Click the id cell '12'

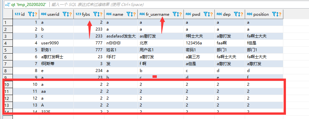[26, 98]
